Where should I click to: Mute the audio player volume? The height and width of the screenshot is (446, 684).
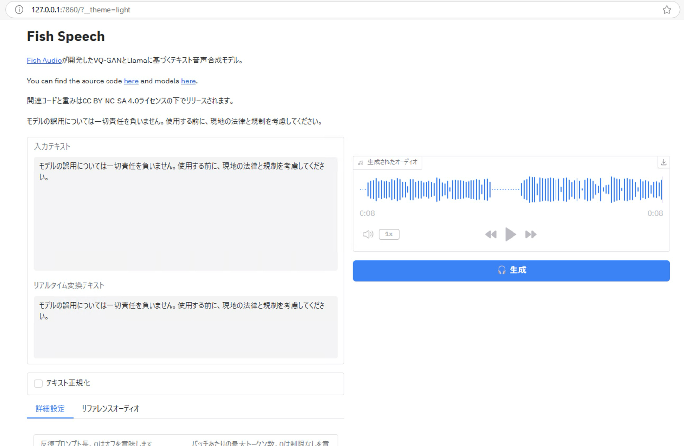click(368, 234)
